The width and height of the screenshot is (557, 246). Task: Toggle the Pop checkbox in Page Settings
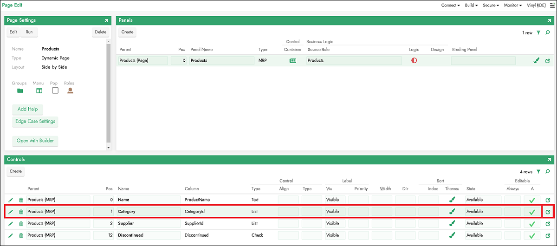point(55,91)
